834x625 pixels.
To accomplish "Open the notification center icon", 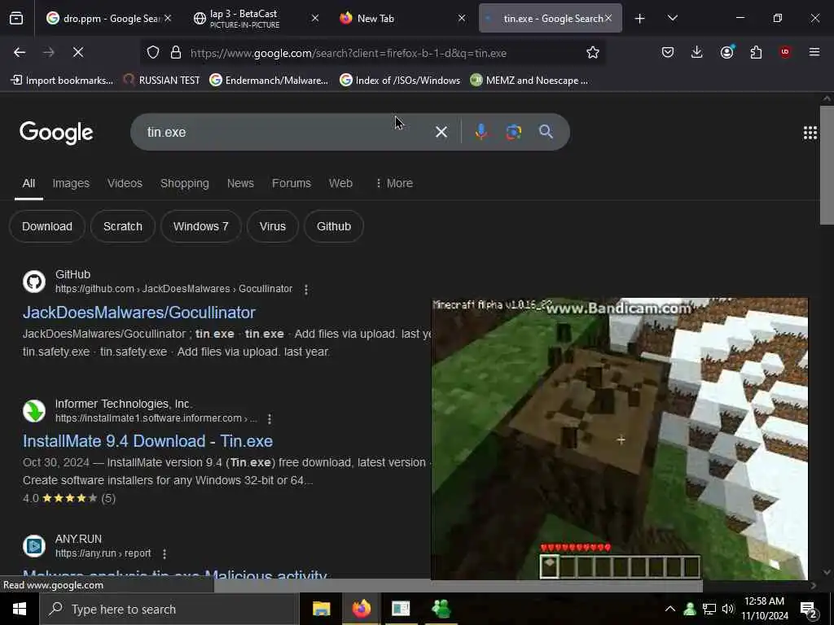I will pos(808,609).
